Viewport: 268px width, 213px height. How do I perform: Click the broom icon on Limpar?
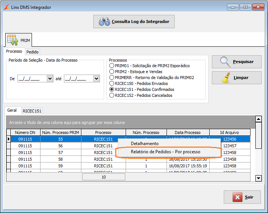coord(226,78)
